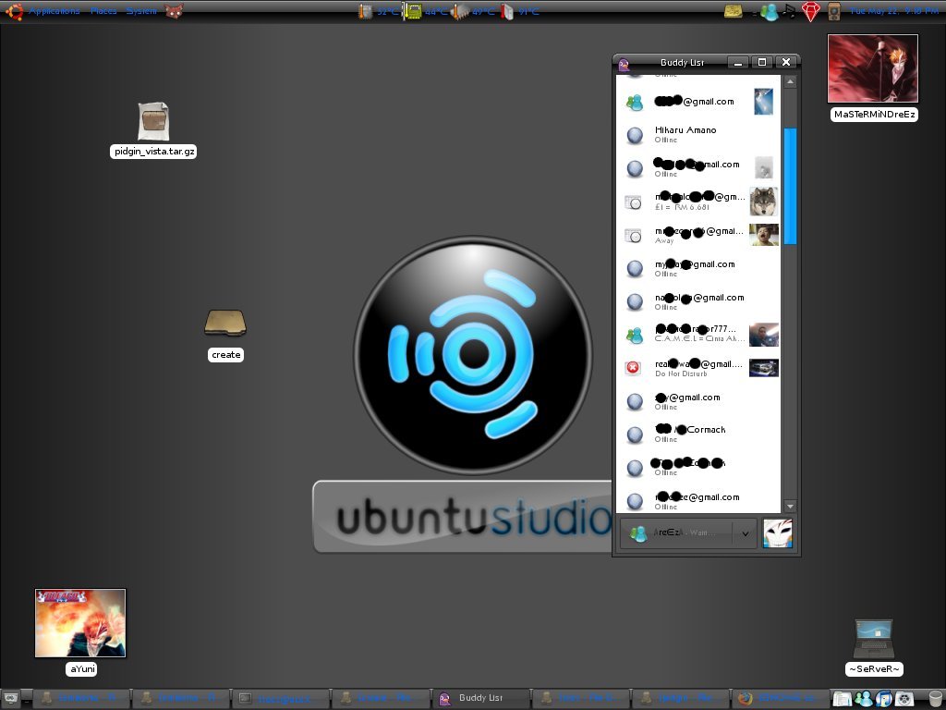
Task: Click the red Do Not Disturb status icon
Action: pyautogui.click(x=633, y=368)
